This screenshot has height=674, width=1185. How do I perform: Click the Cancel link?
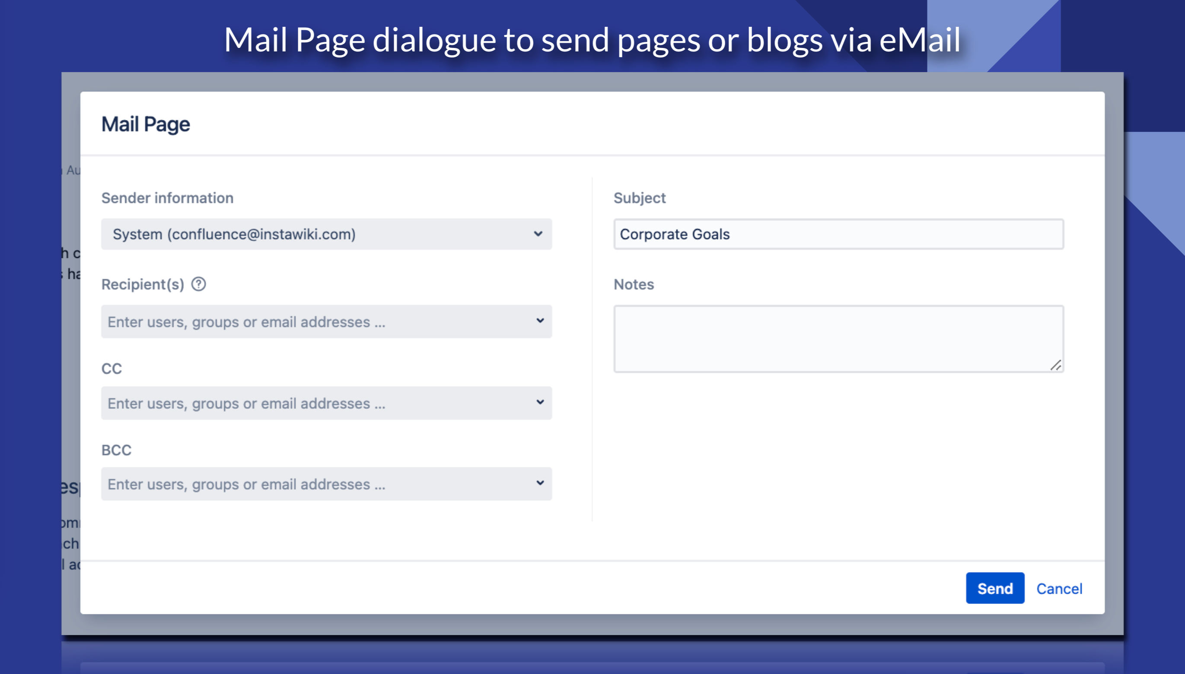pyautogui.click(x=1059, y=588)
